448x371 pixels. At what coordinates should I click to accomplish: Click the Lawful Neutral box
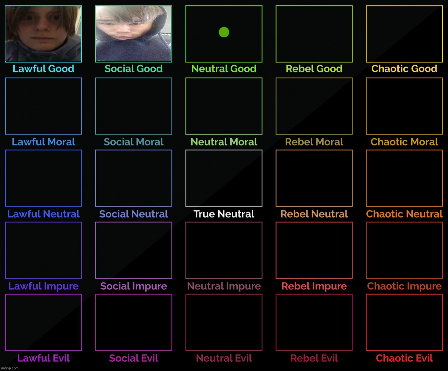43,178
